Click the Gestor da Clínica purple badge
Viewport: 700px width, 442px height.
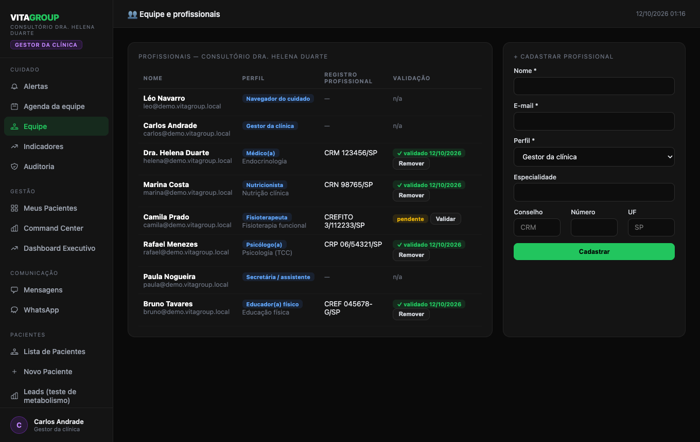tap(46, 45)
